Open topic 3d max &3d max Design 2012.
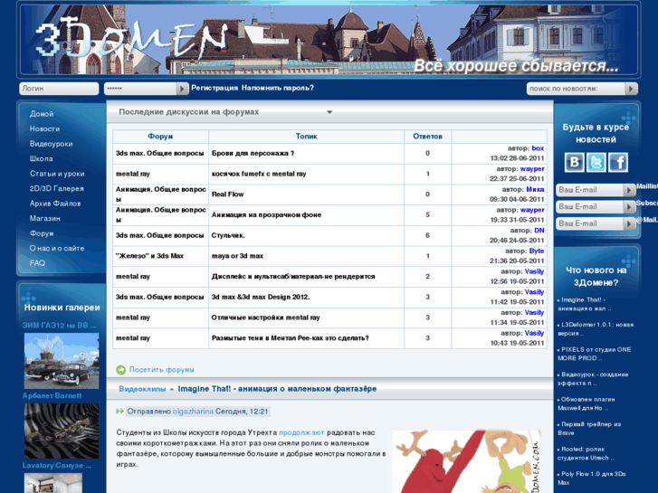This screenshot has height=493, width=658. click(261, 297)
